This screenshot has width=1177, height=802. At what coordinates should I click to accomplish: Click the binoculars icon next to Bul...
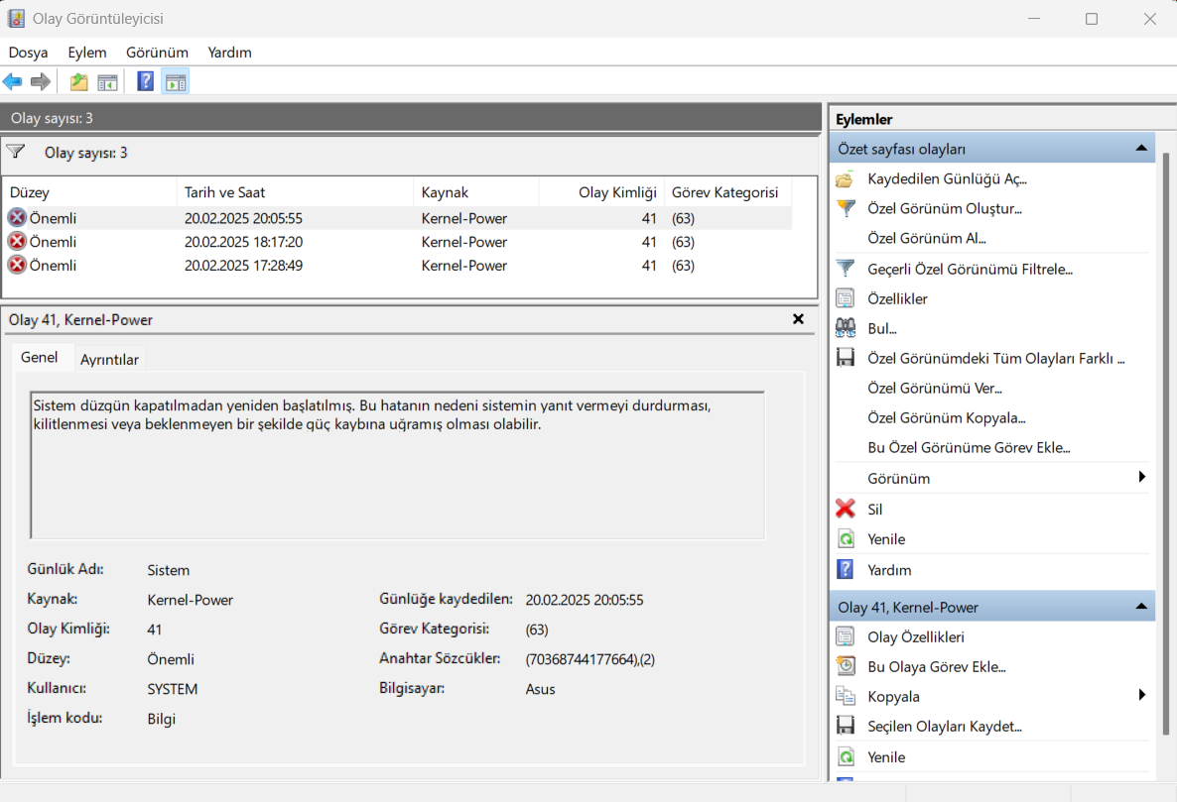click(846, 328)
